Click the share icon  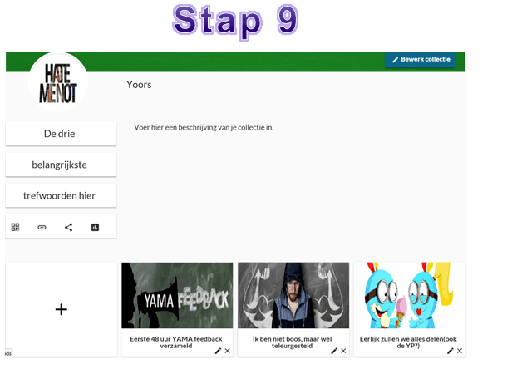[x=68, y=227]
